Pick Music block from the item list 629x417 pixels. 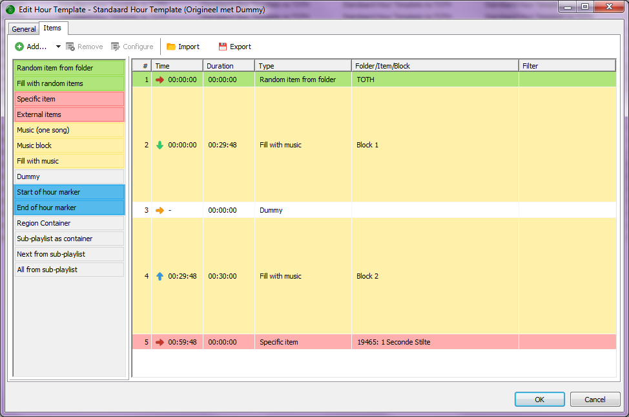pyautogui.click(x=69, y=145)
